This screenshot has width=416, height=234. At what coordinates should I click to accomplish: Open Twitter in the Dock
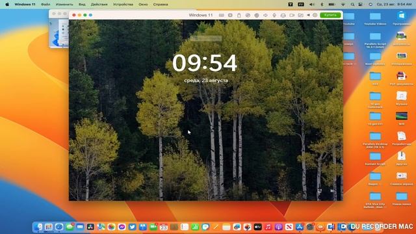tap(133, 227)
